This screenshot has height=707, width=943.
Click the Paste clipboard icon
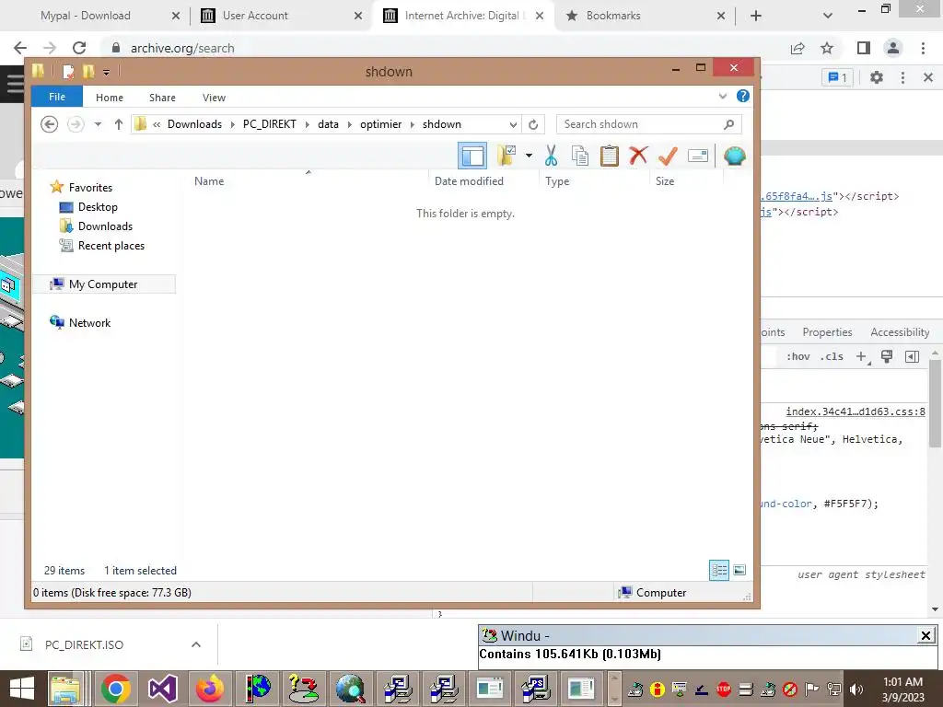point(609,155)
